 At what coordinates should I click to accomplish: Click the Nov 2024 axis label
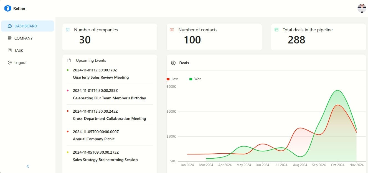356,165
